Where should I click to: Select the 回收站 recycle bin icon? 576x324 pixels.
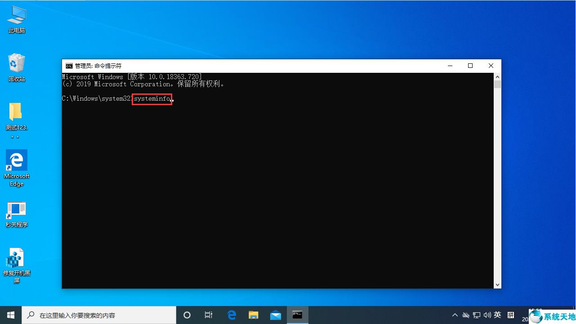coord(17,68)
